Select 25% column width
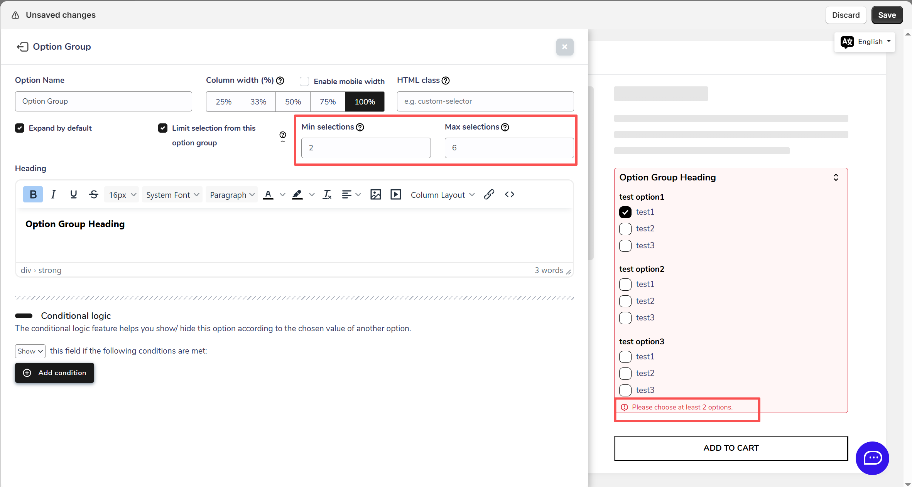 (223, 102)
